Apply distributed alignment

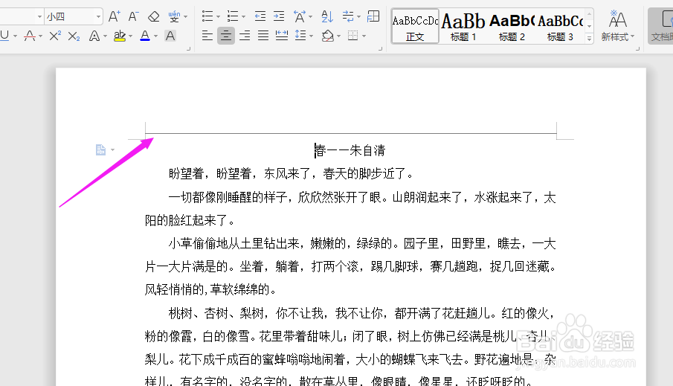click(282, 36)
